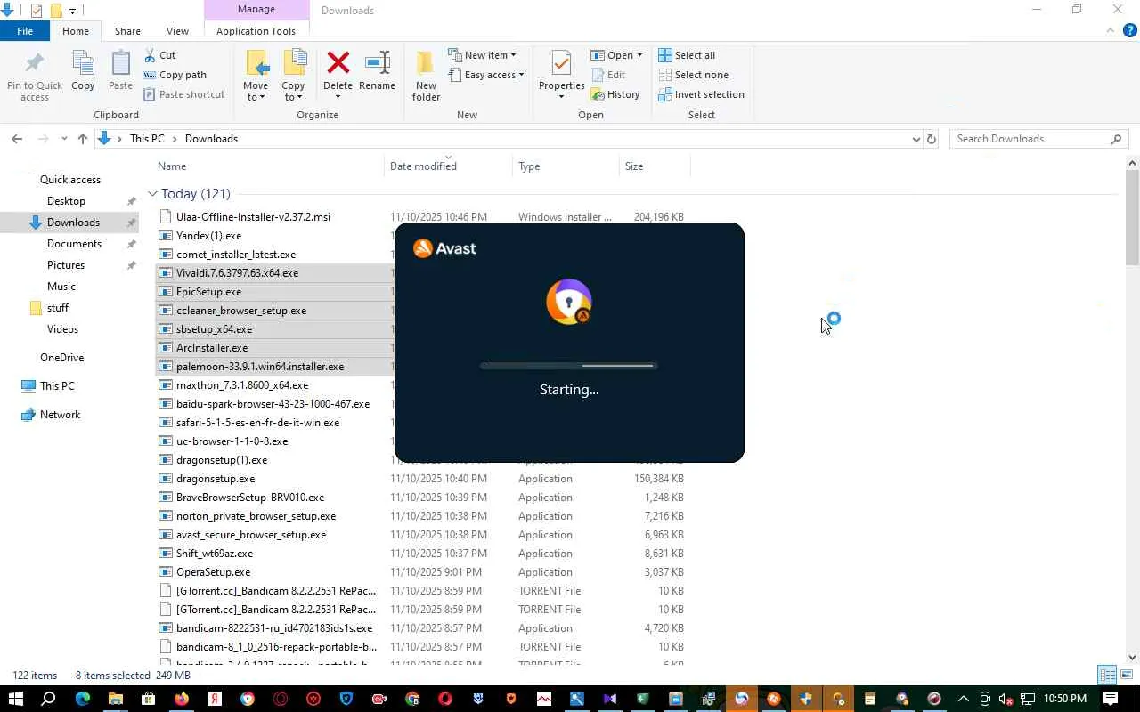Click Copy path in the ribbon
Screen dimensions: 1140x712
click(175, 75)
